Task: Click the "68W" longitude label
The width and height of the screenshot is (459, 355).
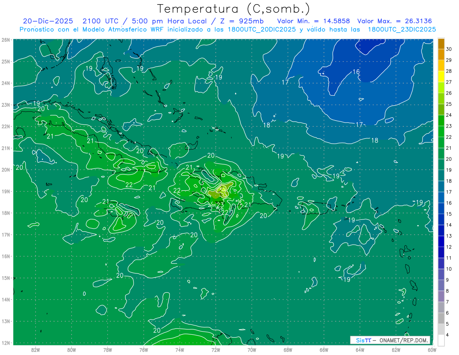Action: point(288,350)
